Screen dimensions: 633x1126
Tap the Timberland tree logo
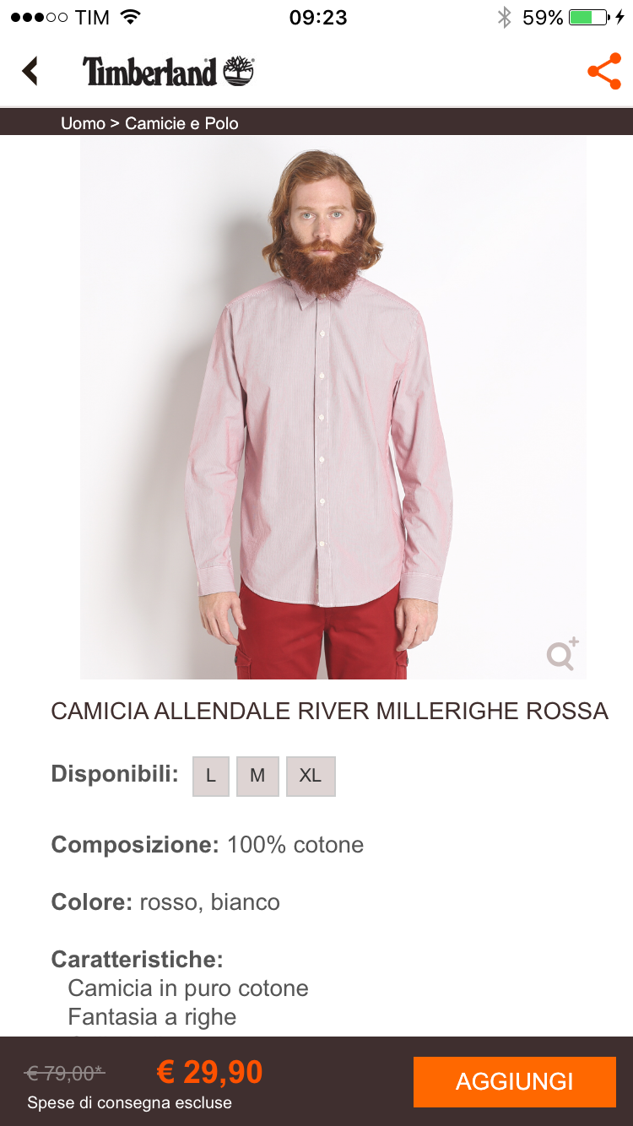click(x=239, y=71)
